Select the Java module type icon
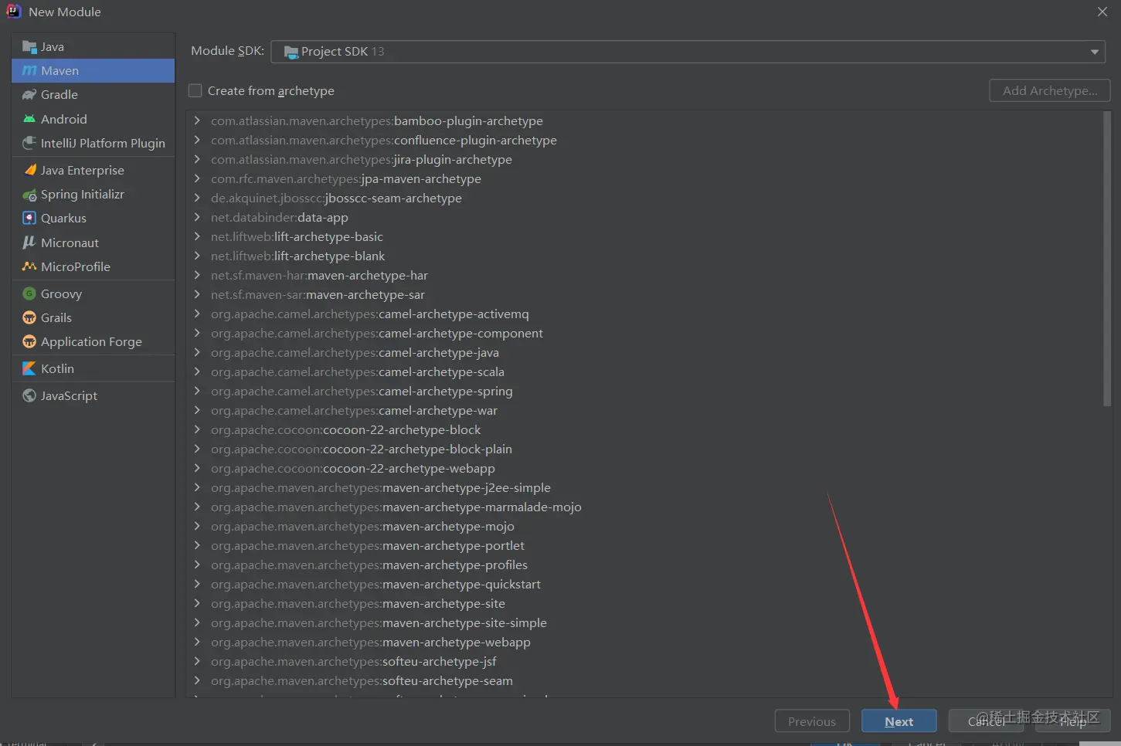 pyautogui.click(x=29, y=47)
